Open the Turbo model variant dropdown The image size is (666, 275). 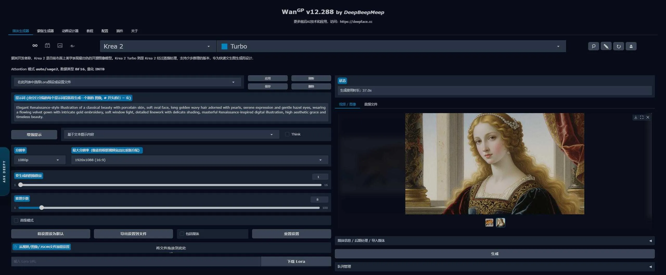point(391,46)
